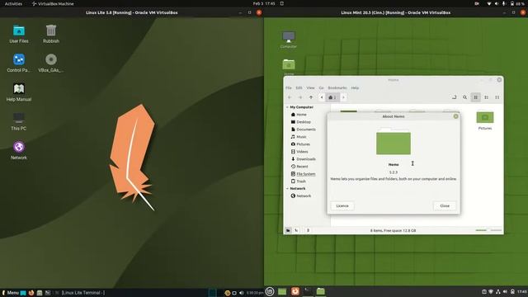
Task: Open User Files icon on Linux Lite desktop
Action: point(19,34)
